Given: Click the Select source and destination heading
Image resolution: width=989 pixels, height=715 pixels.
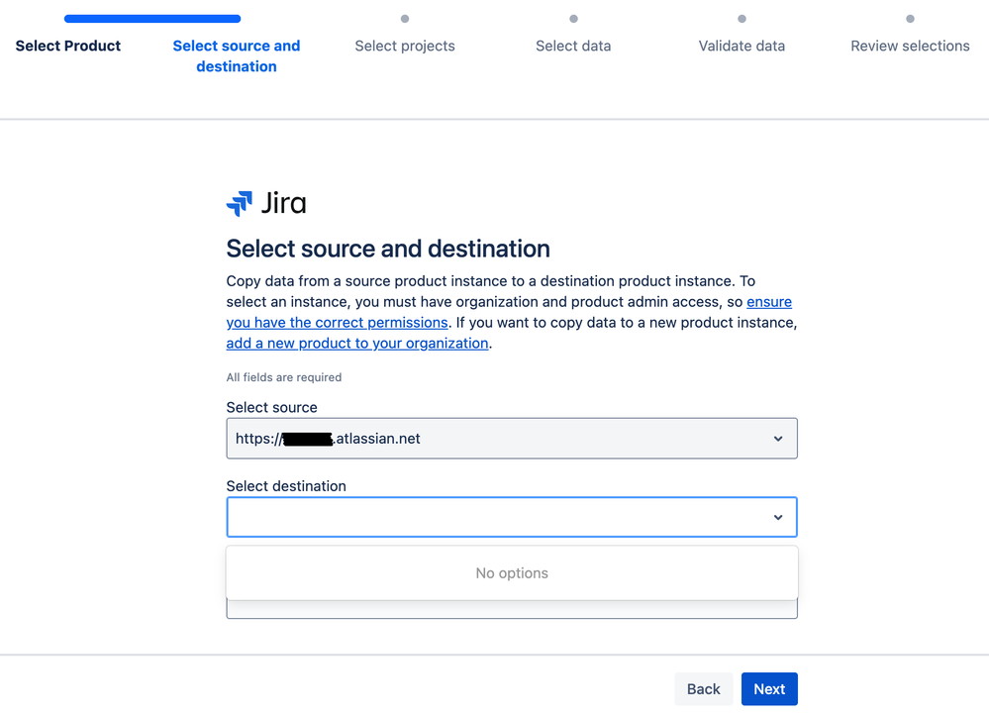Looking at the screenshot, I should tap(388, 249).
